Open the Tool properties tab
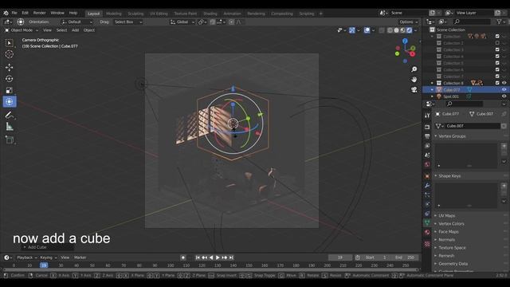 coord(427,116)
